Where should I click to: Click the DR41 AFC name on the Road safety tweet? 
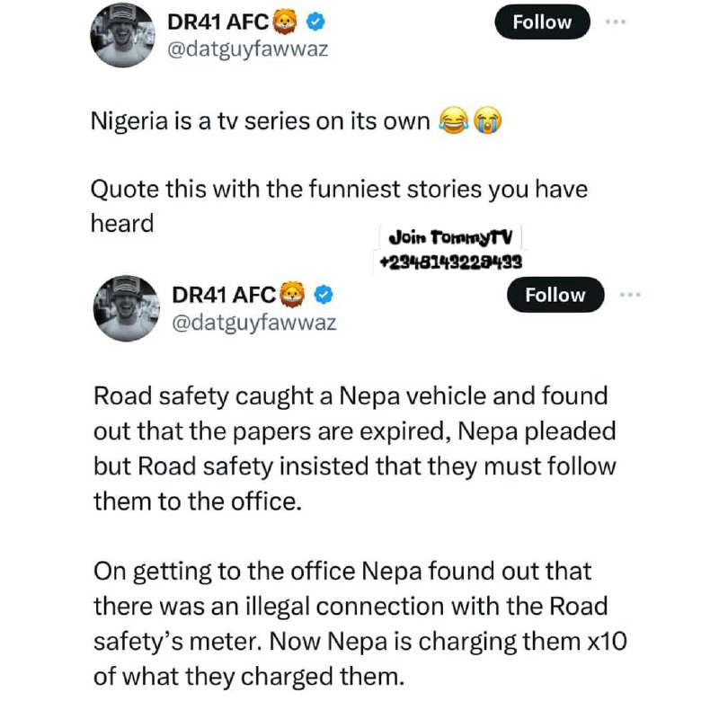point(224,295)
